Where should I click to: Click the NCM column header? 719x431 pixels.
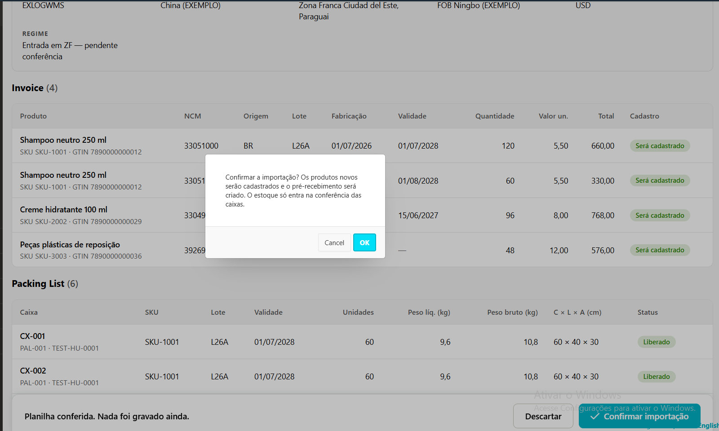click(x=192, y=116)
